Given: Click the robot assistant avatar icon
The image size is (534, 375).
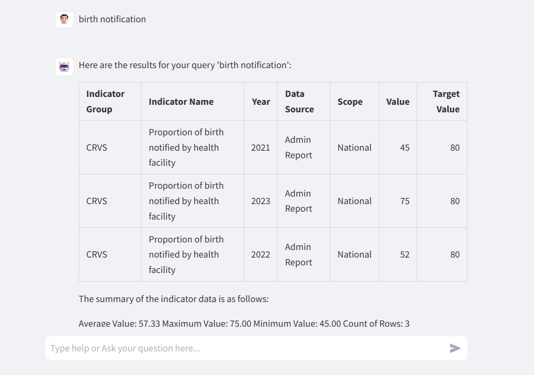Looking at the screenshot, I should click(64, 66).
